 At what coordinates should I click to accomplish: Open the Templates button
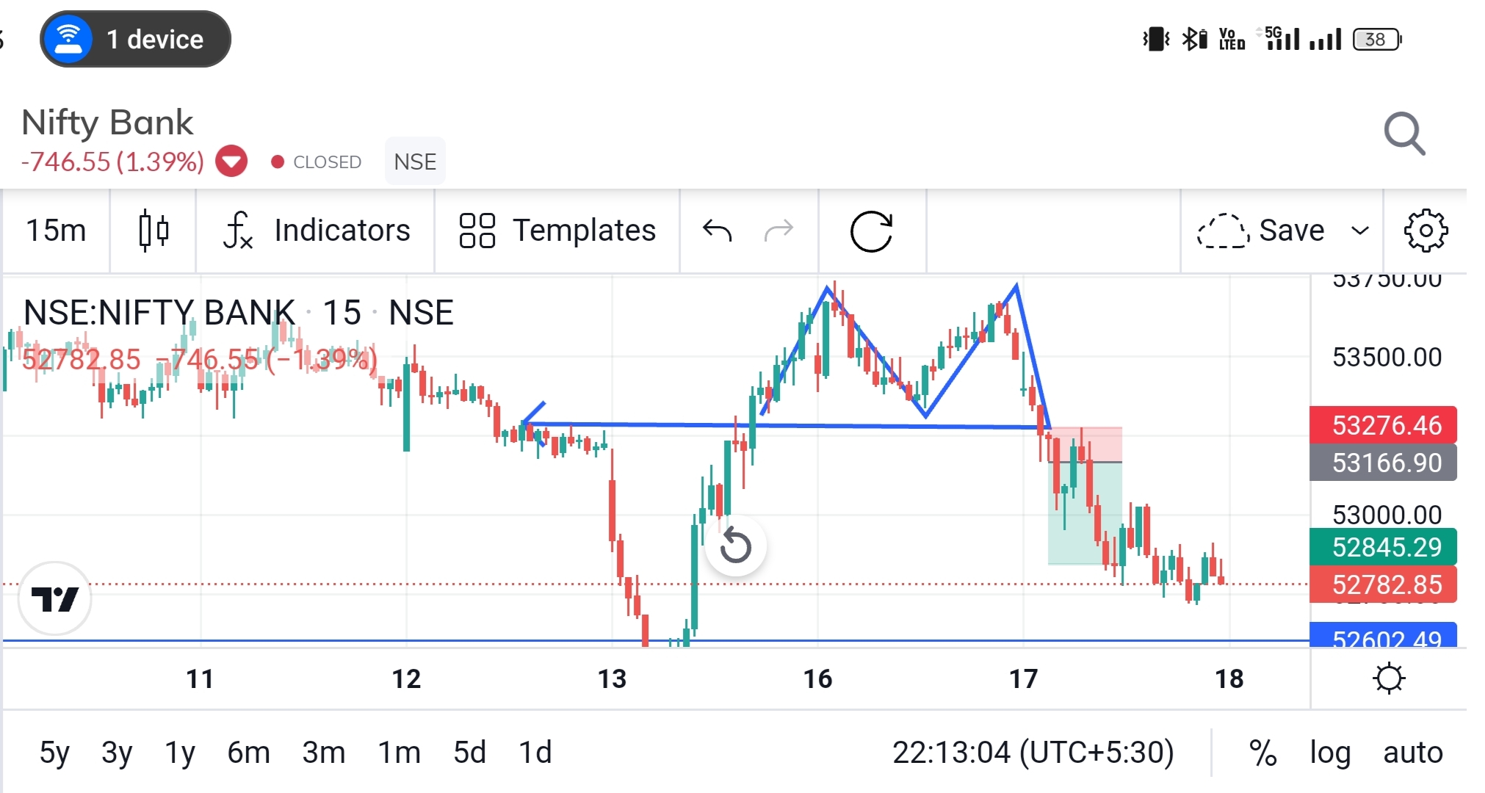tap(557, 231)
